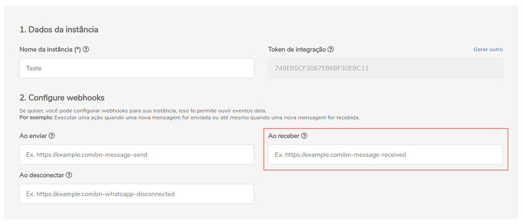Click help icon beside Nome da instância
This screenshot has height=224, width=524.
[x=86, y=49]
